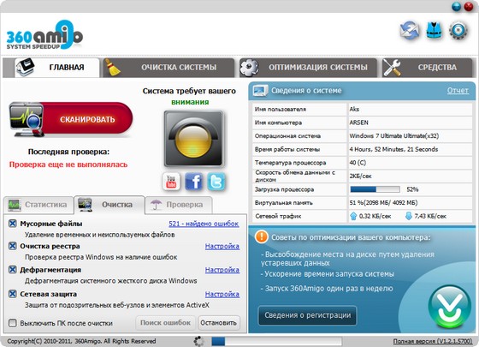Uncheck the Очистка реестра checkbox
479x347 pixels.
click(13, 246)
